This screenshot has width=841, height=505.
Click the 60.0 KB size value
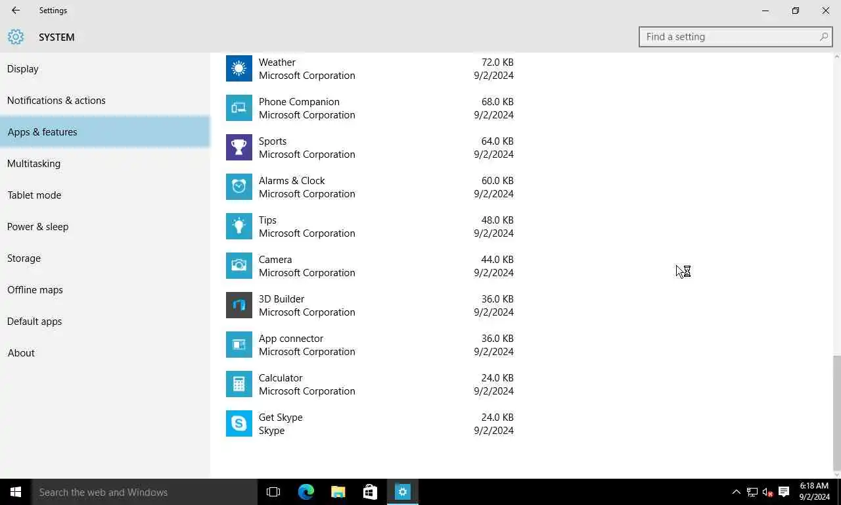point(497,181)
